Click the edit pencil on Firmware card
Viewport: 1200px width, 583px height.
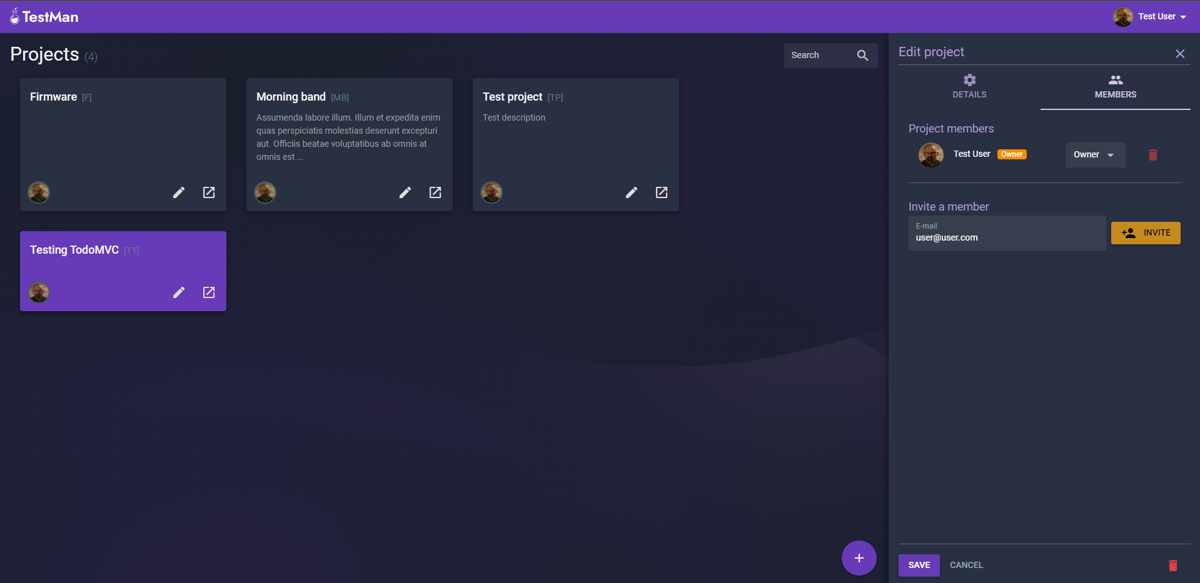coord(179,192)
